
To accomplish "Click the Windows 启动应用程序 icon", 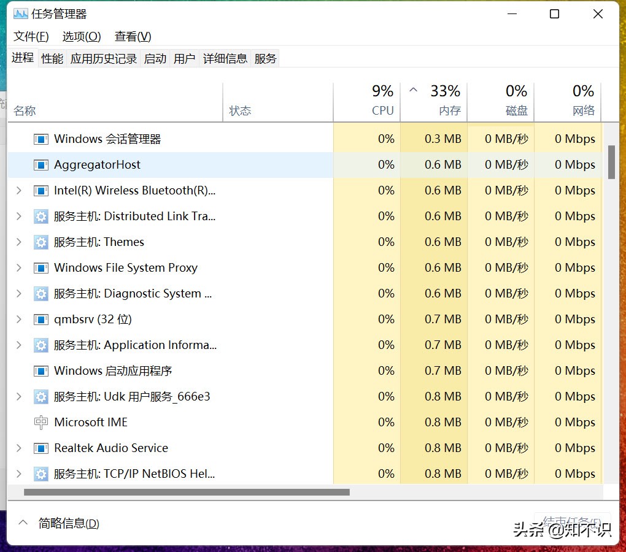I will (x=41, y=370).
